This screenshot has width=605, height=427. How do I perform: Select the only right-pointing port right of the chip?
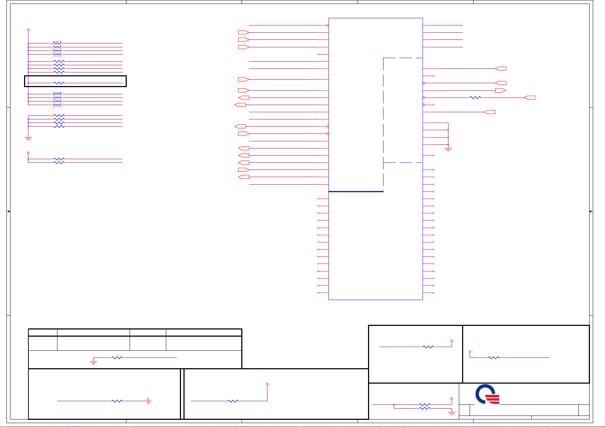[x=501, y=90]
